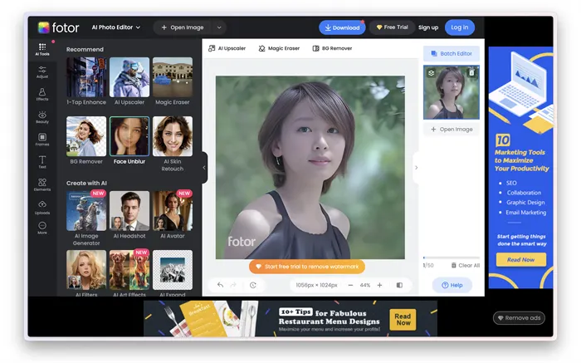581x363 pixels.
Task: Open the AI Tools sidebar panel
Action: (42, 49)
